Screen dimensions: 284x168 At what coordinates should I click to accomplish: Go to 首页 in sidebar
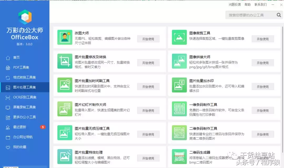[25, 58]
